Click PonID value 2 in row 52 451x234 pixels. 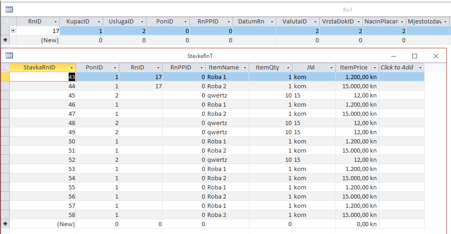[98, 160]
